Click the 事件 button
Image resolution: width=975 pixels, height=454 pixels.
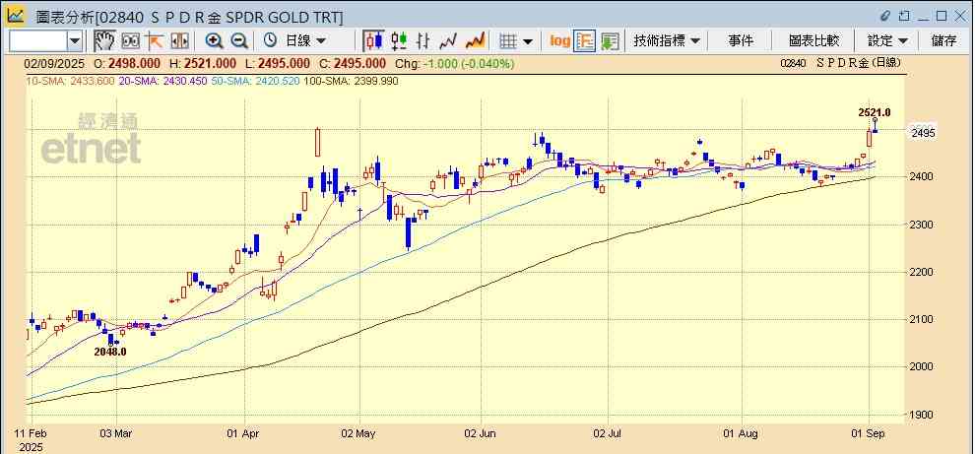[x=740, y=41]
